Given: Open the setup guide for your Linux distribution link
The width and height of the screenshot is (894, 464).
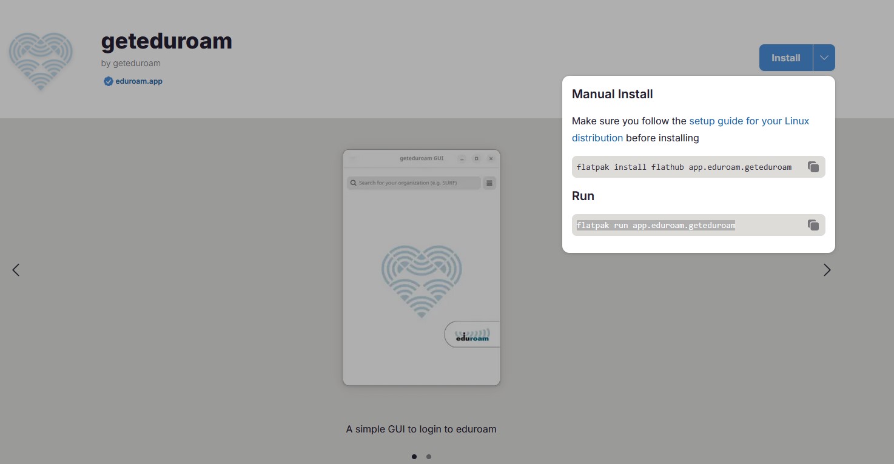Looking at the screenshot, I should click(748, 121).
